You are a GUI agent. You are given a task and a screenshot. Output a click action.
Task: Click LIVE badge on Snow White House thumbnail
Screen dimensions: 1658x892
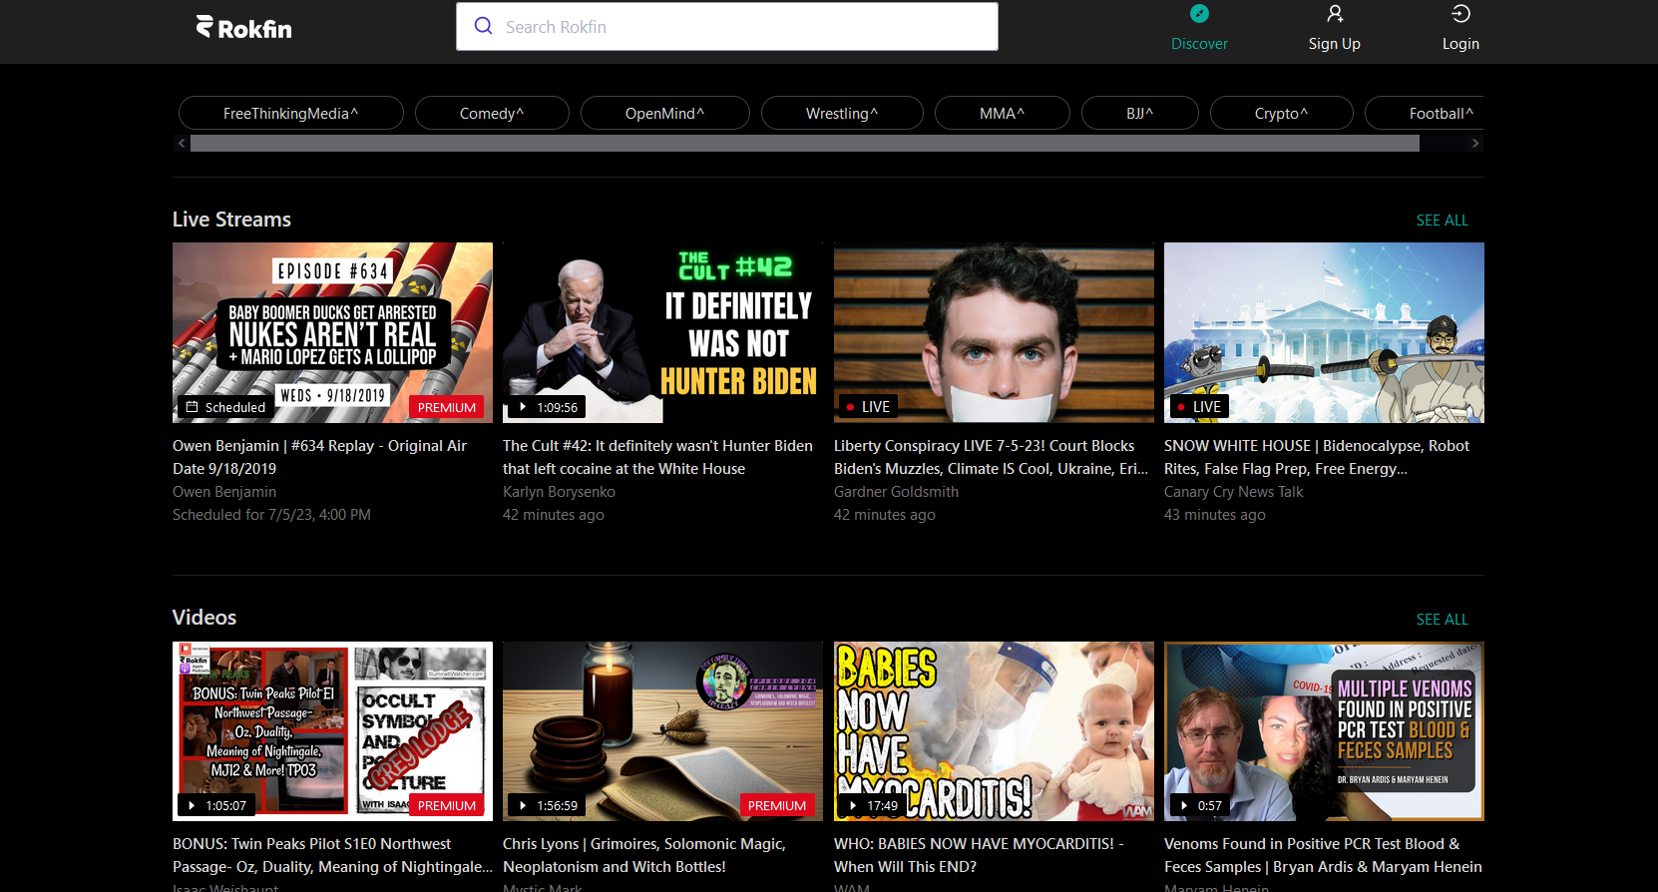[1198, 406]
